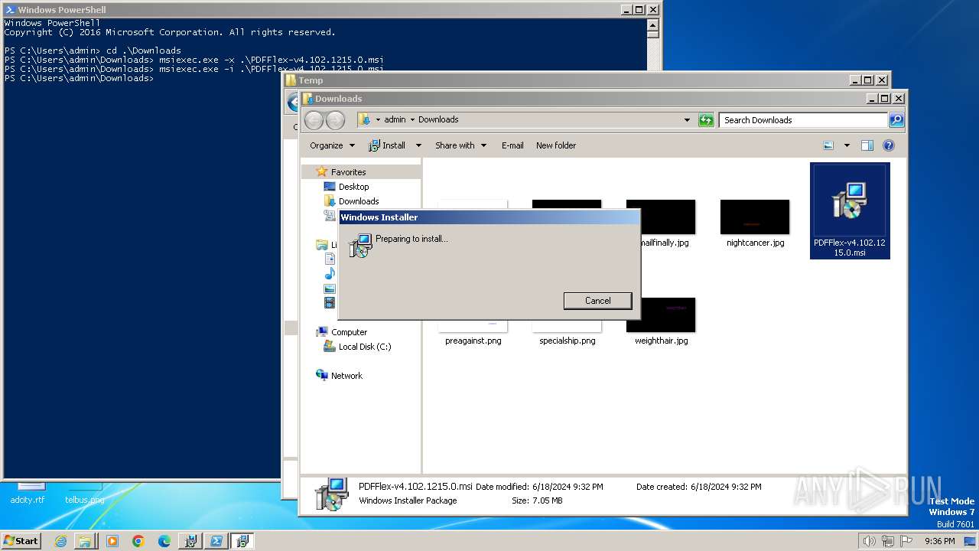This screenshot has height=551, width=979.
Task: Open the view options dropdown arrow
Action: (847, 145)
